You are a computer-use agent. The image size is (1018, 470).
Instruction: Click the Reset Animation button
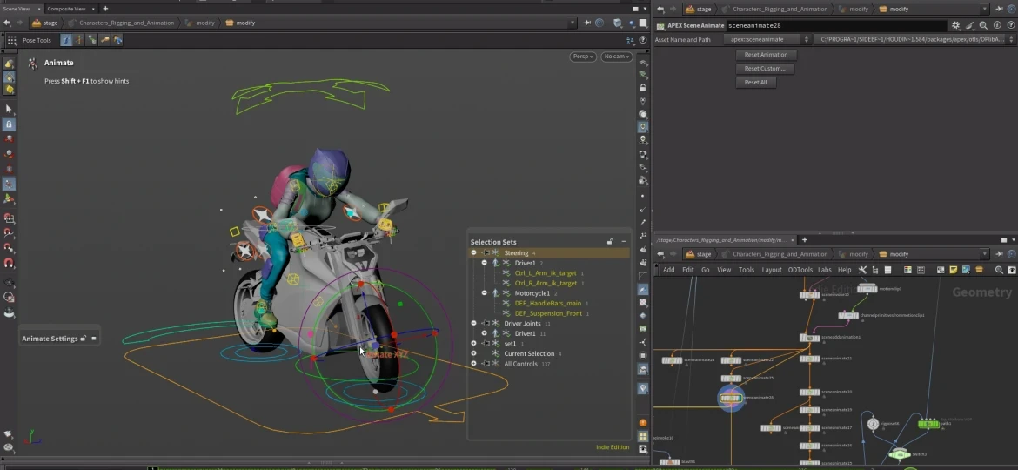coord(766,55)
